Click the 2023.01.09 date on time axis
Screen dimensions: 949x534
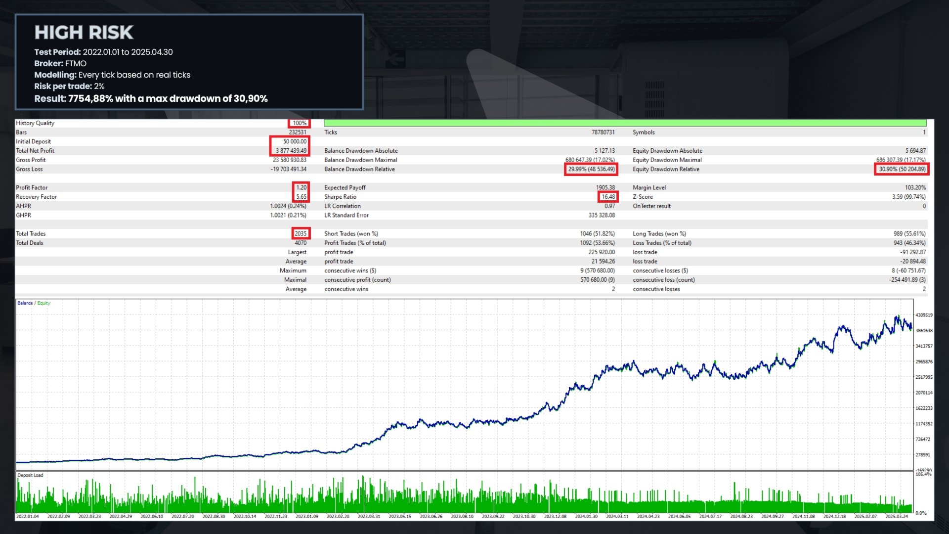tap(307, 516)
